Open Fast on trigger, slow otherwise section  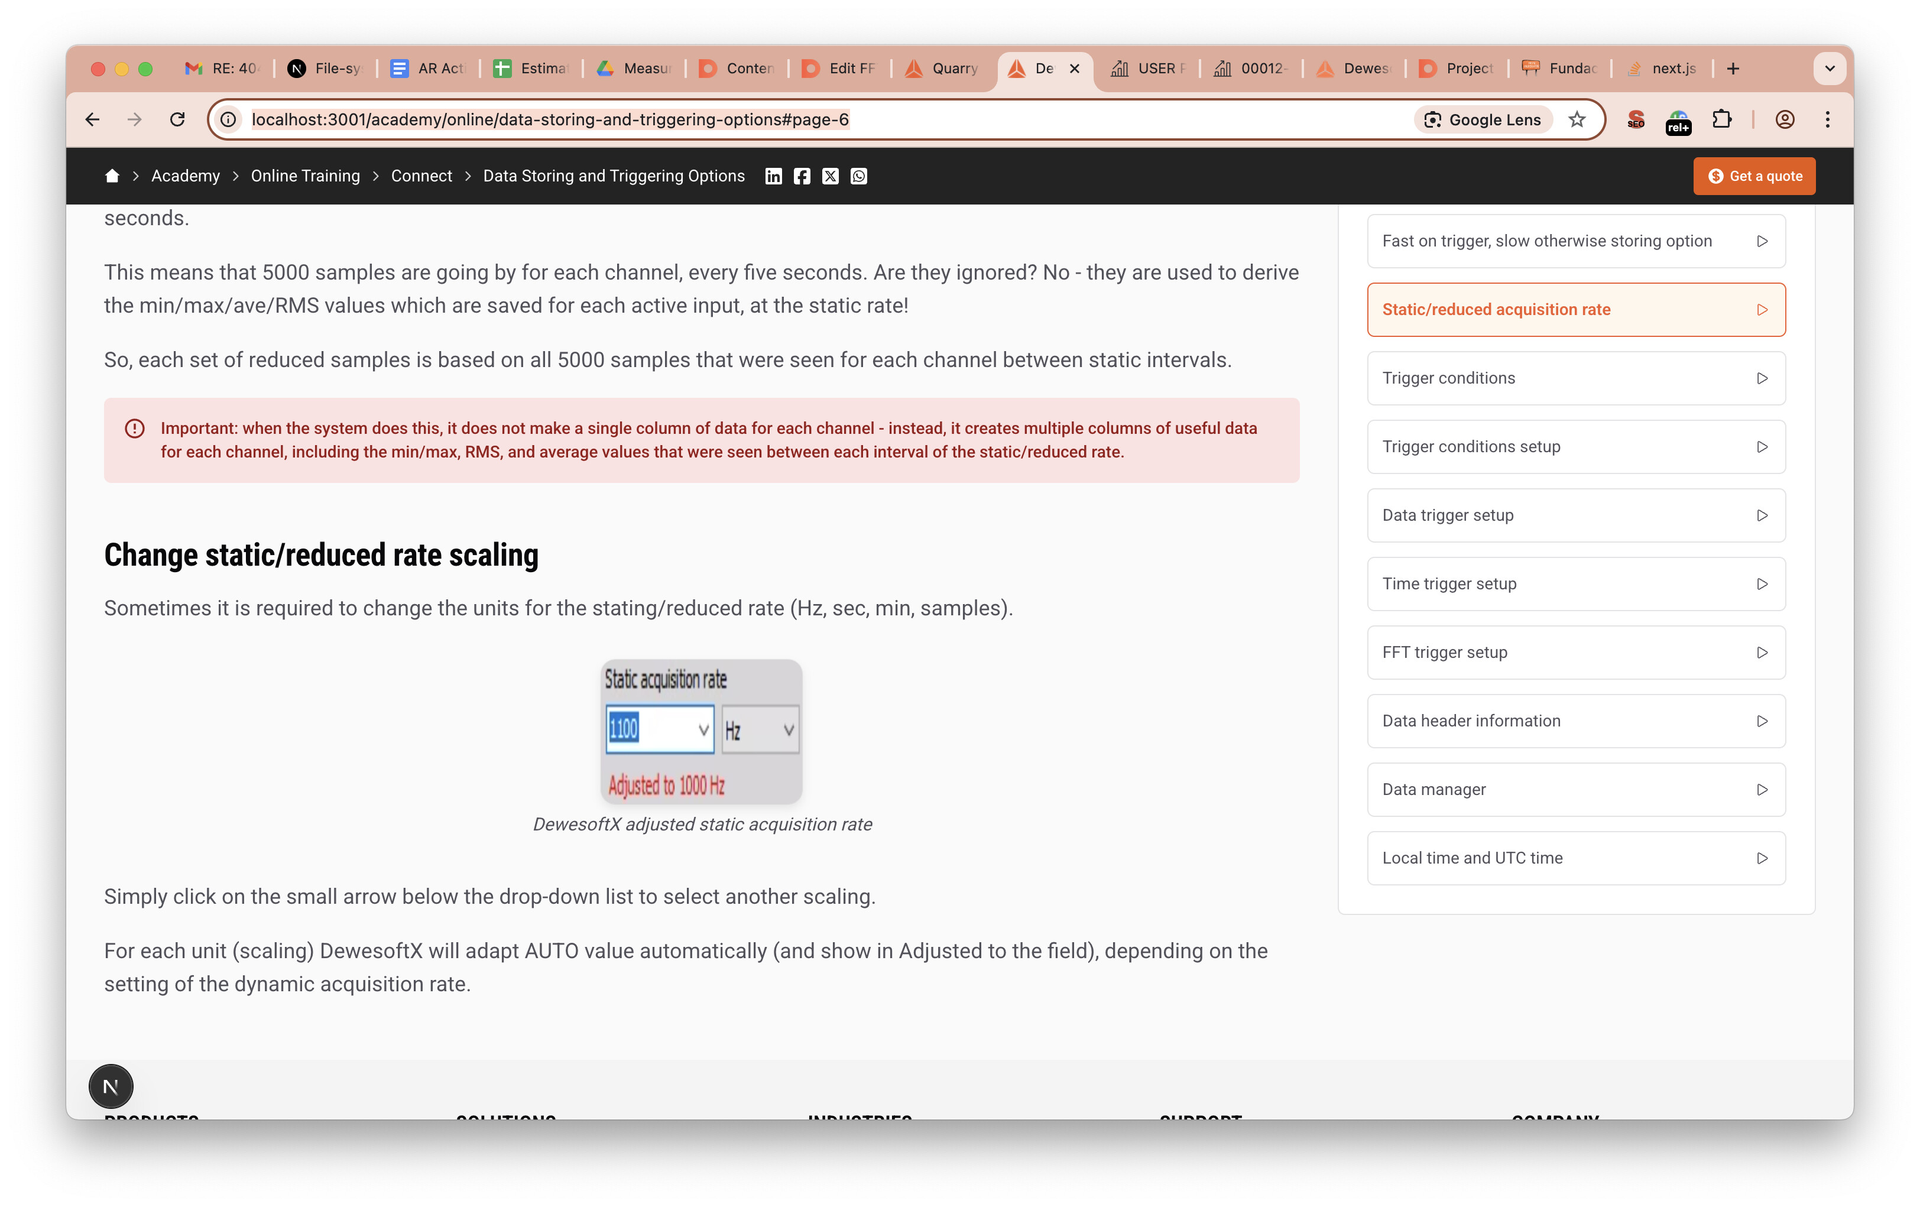pyautogui.click(x=1575, y=241)
